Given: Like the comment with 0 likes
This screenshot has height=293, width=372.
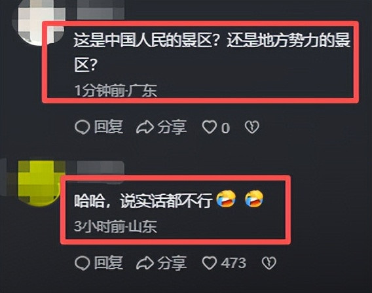Looking at the screenshot, I should [210, 127].
